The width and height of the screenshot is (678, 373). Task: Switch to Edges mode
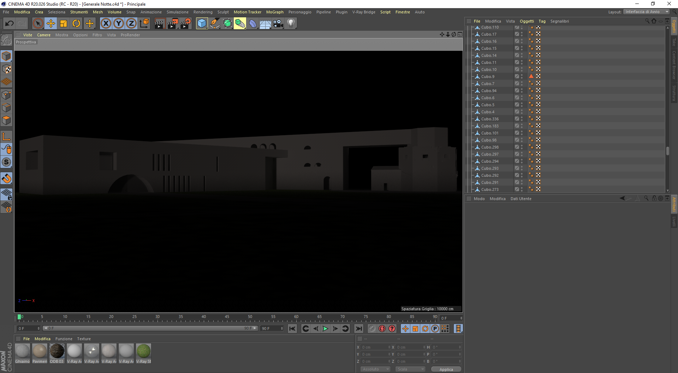(x=6, y=108)
